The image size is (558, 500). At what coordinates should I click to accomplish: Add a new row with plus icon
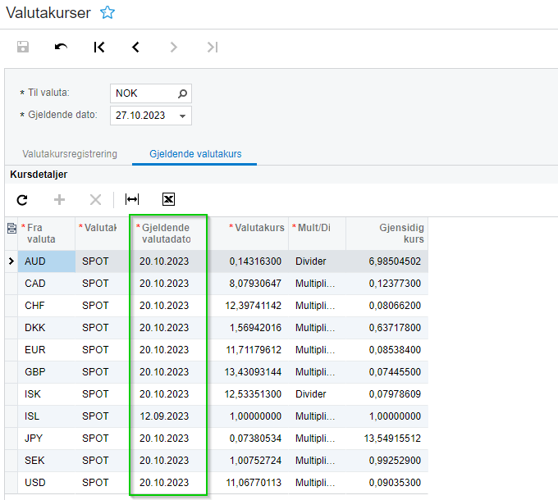[x=59, y=200]
